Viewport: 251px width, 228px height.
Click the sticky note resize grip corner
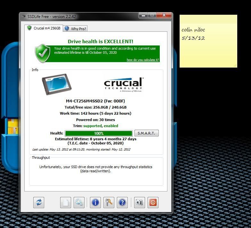[x=235, y=65]
